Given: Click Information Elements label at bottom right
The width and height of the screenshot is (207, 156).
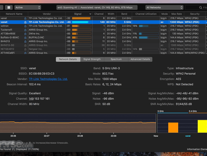Looking at the screenshot, I should point(197,149).
